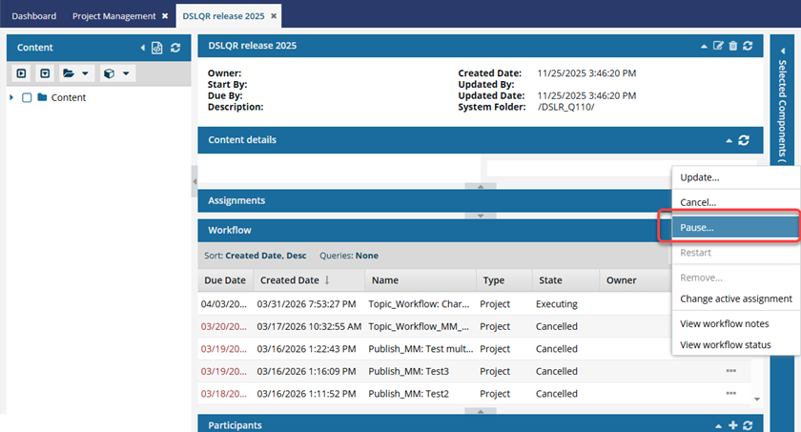The height and width of the screenshot is (432, 801).
Task: Refresh the Participants panel
Action: pyautogui.click(x=748, y=425)
